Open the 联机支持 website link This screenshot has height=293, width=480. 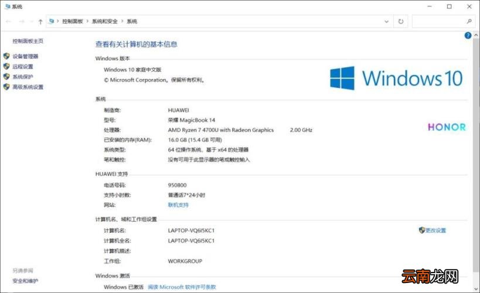[x=178, y=205]
